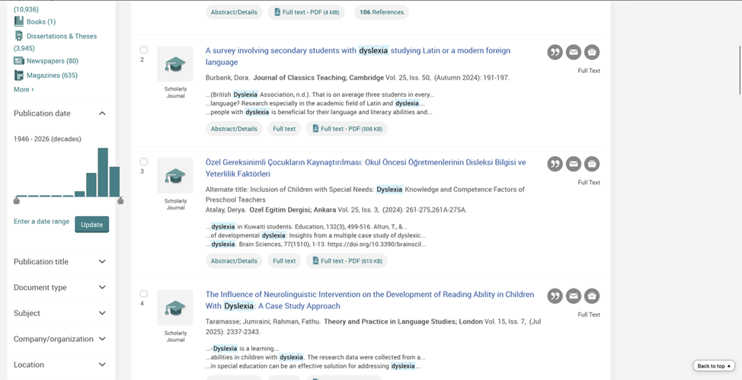Click the Scholarly Journal icon for result 3
This screenshot has width=742, height=380.
175,176
